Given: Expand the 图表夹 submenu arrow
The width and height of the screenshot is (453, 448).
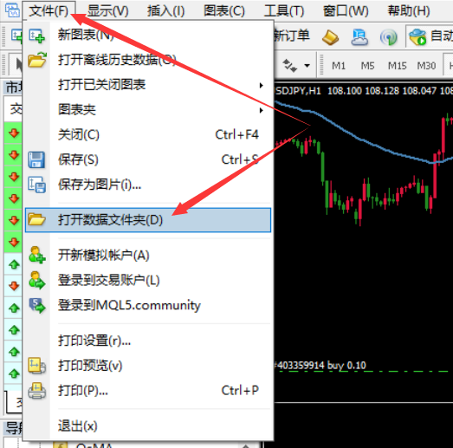Looking at the screenshot, I should coord(262,110).
